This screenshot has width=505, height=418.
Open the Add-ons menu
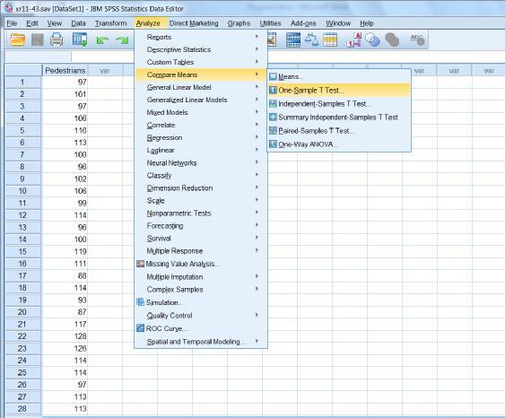303,23
